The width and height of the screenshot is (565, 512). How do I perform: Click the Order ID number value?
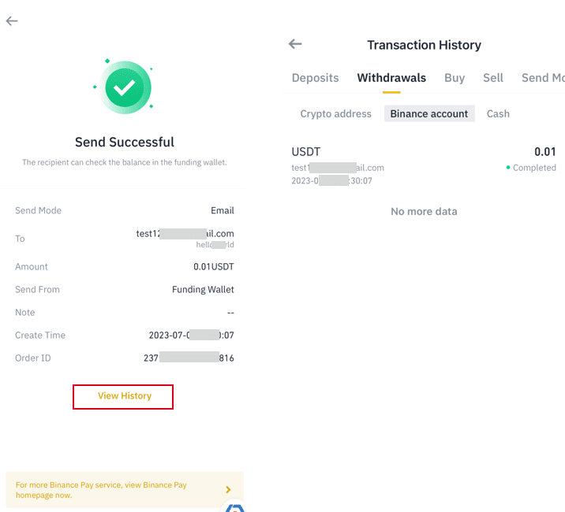(189, 358)
